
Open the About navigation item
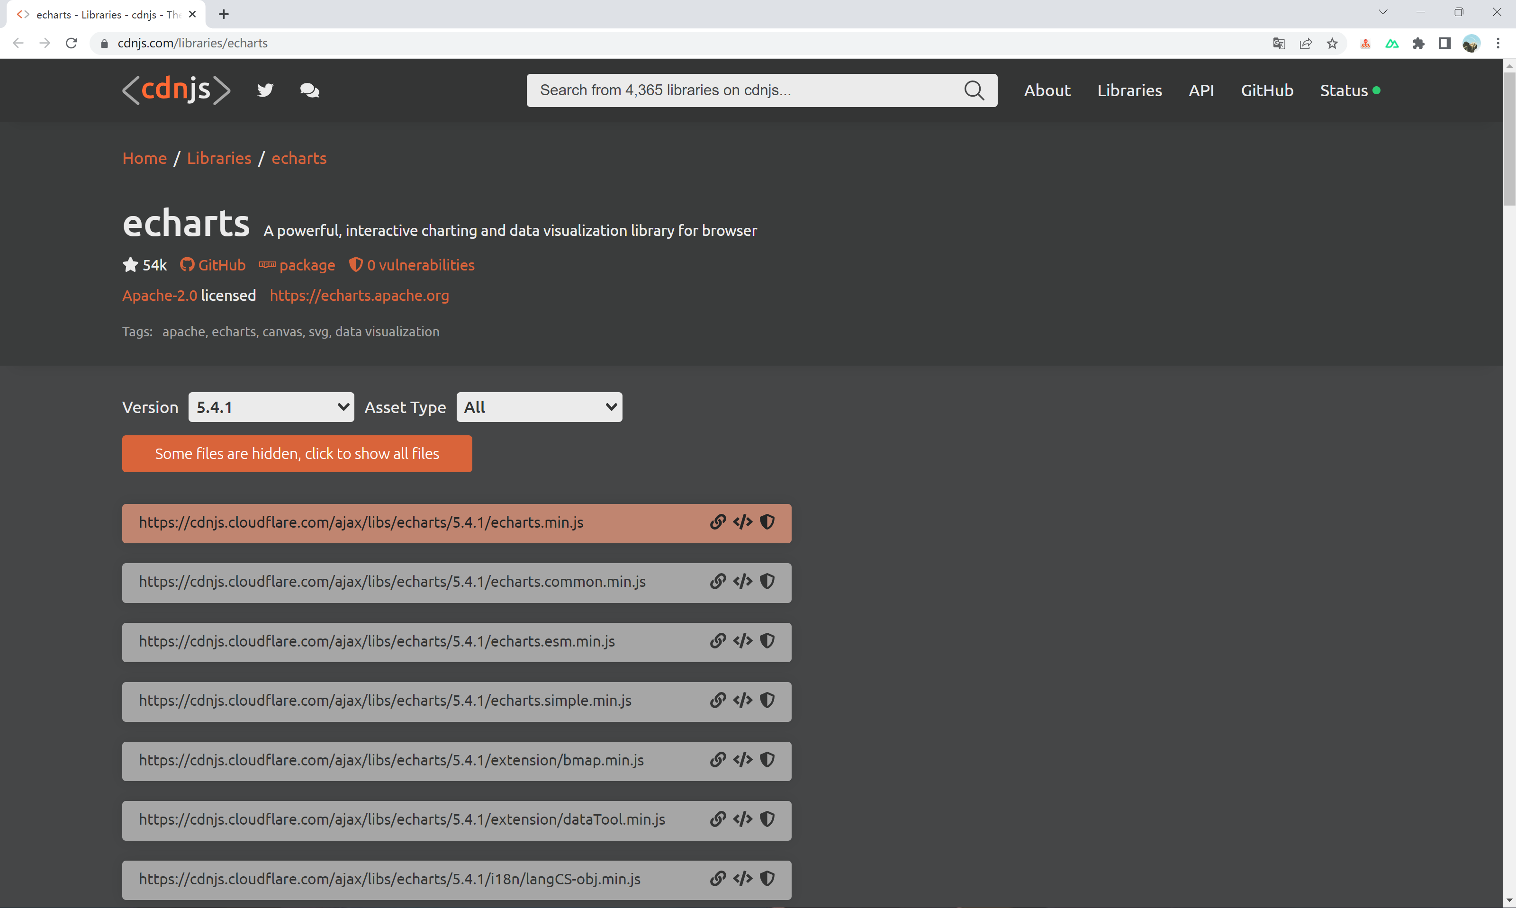pos(1047,90)
